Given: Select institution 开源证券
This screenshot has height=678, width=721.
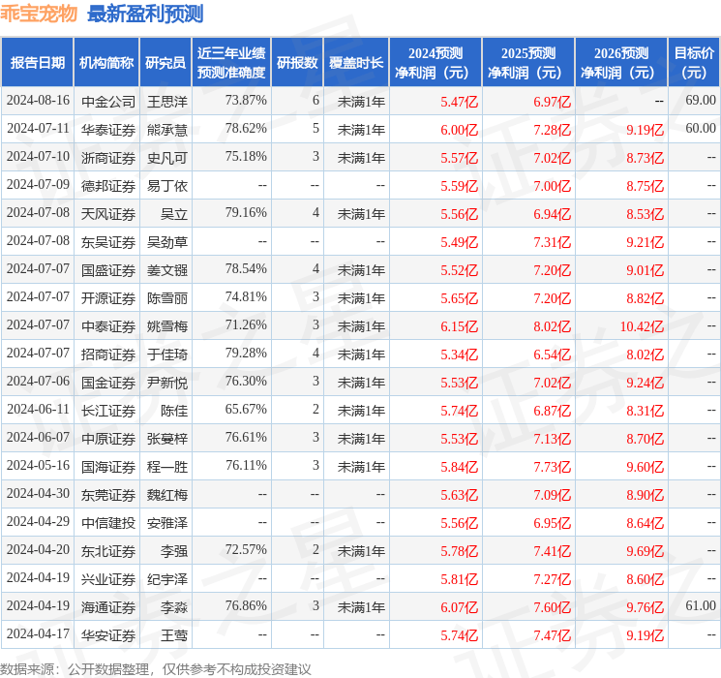Looking at the screenshot, I should 108,298.
